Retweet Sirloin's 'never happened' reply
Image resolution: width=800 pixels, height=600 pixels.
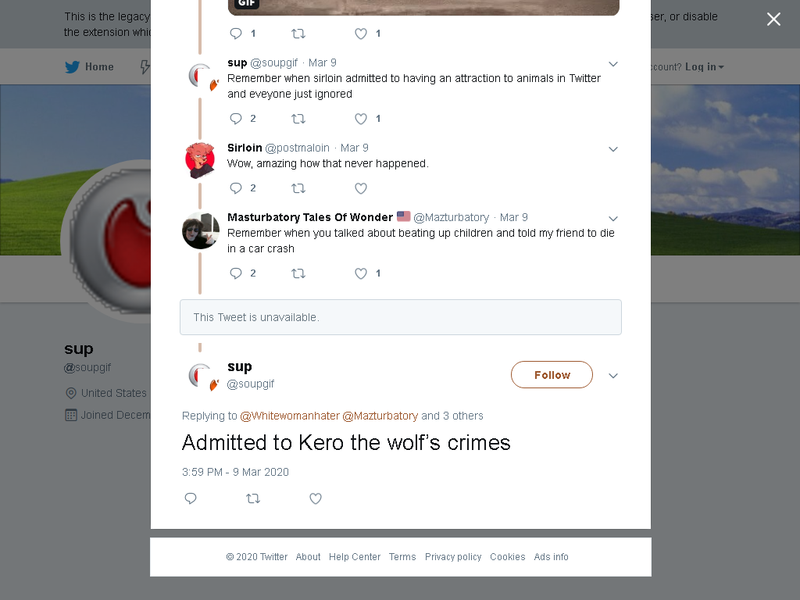coord(298,188)
